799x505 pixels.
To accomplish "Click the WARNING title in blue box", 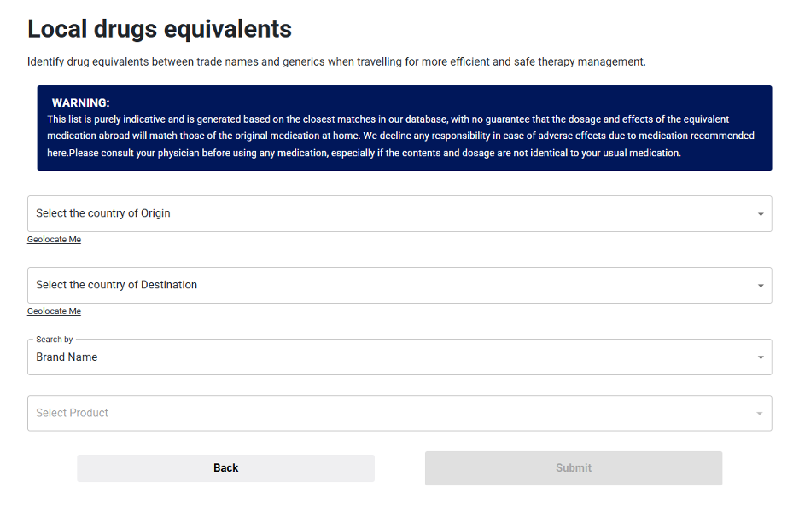I will 80,102.
